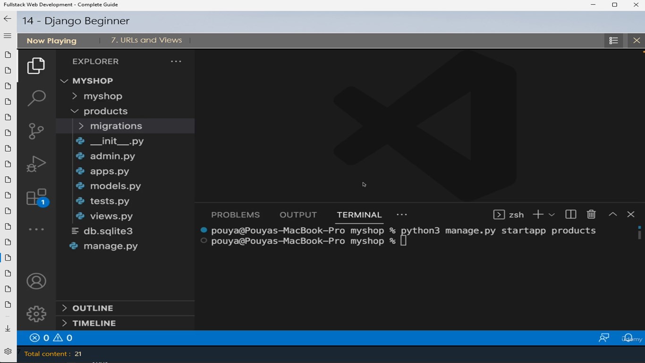
Task: Click the terminal panel tabs overflow ellipsis
Action: pos(402,215)
